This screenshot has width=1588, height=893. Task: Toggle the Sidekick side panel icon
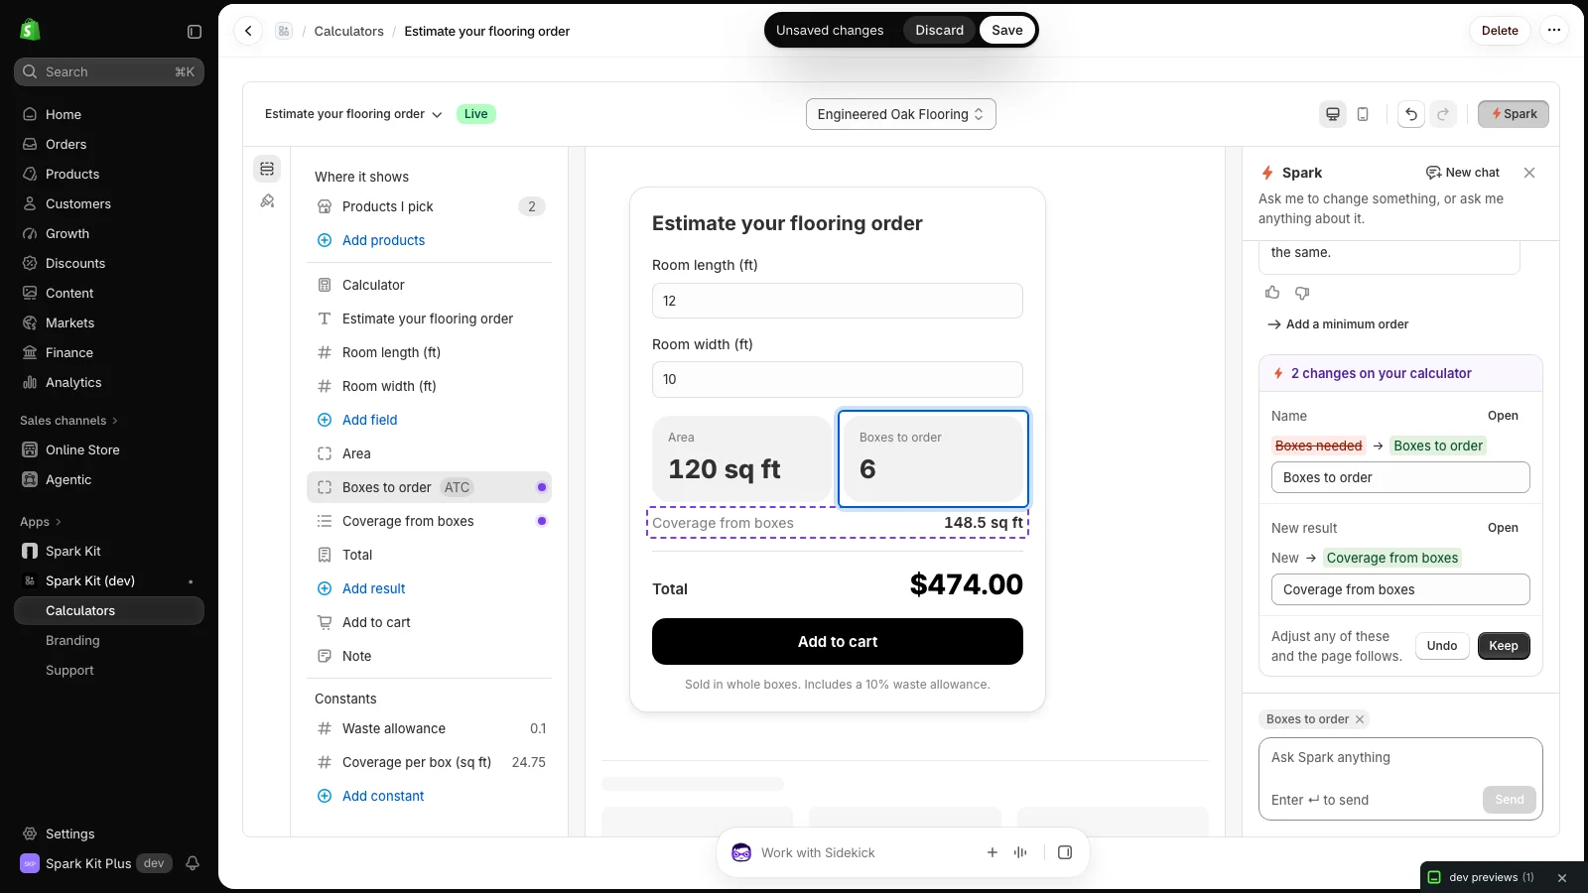click(1065, 852)
